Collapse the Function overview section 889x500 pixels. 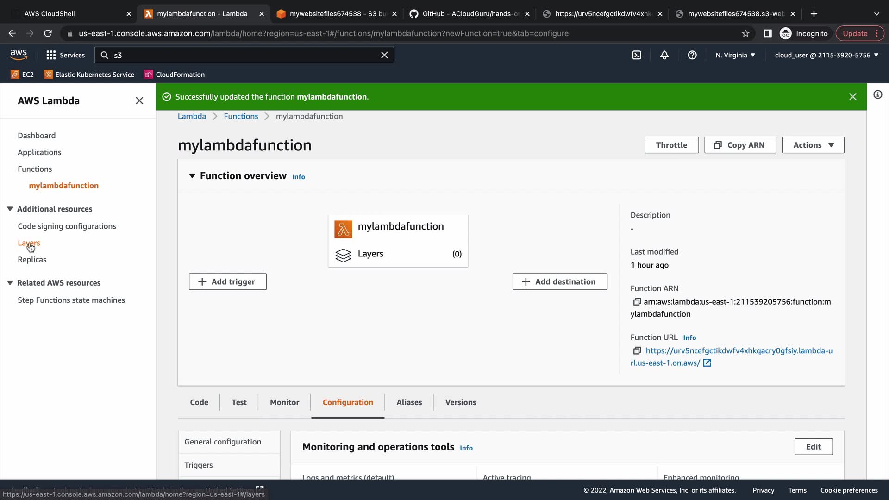pyautogui.click(x=192, y=176)
